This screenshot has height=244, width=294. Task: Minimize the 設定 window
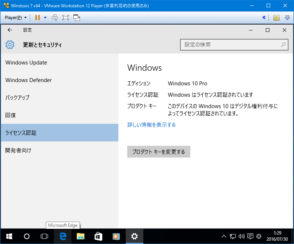pos(251,30)
